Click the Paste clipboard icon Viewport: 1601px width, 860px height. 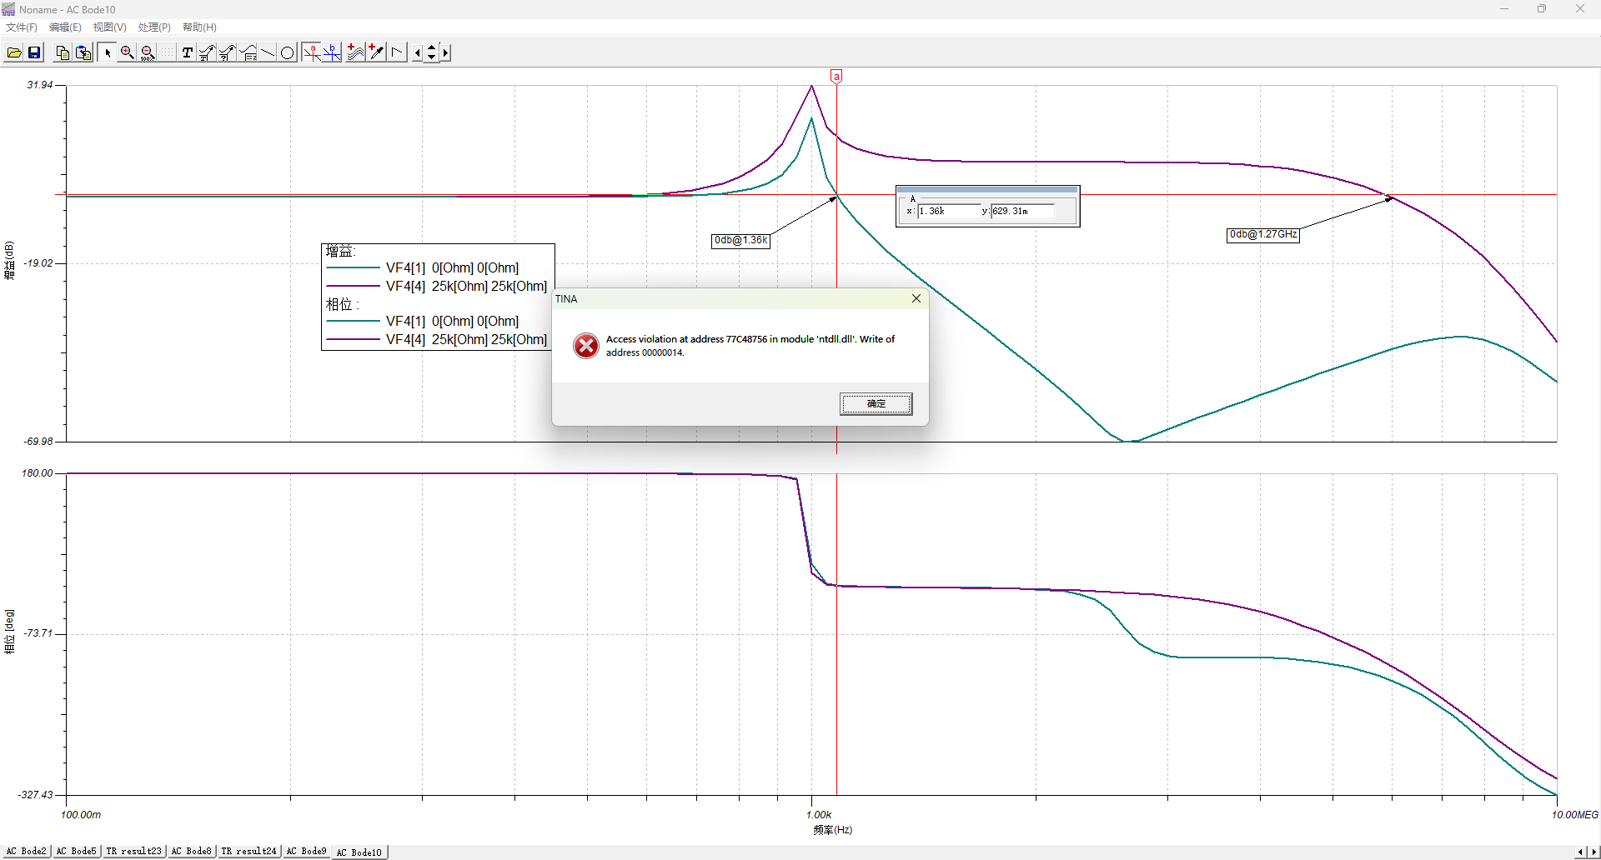(83, 52)
